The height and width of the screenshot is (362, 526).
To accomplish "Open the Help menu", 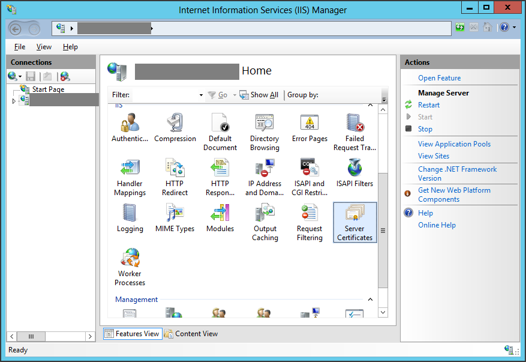I will [70, 47].
